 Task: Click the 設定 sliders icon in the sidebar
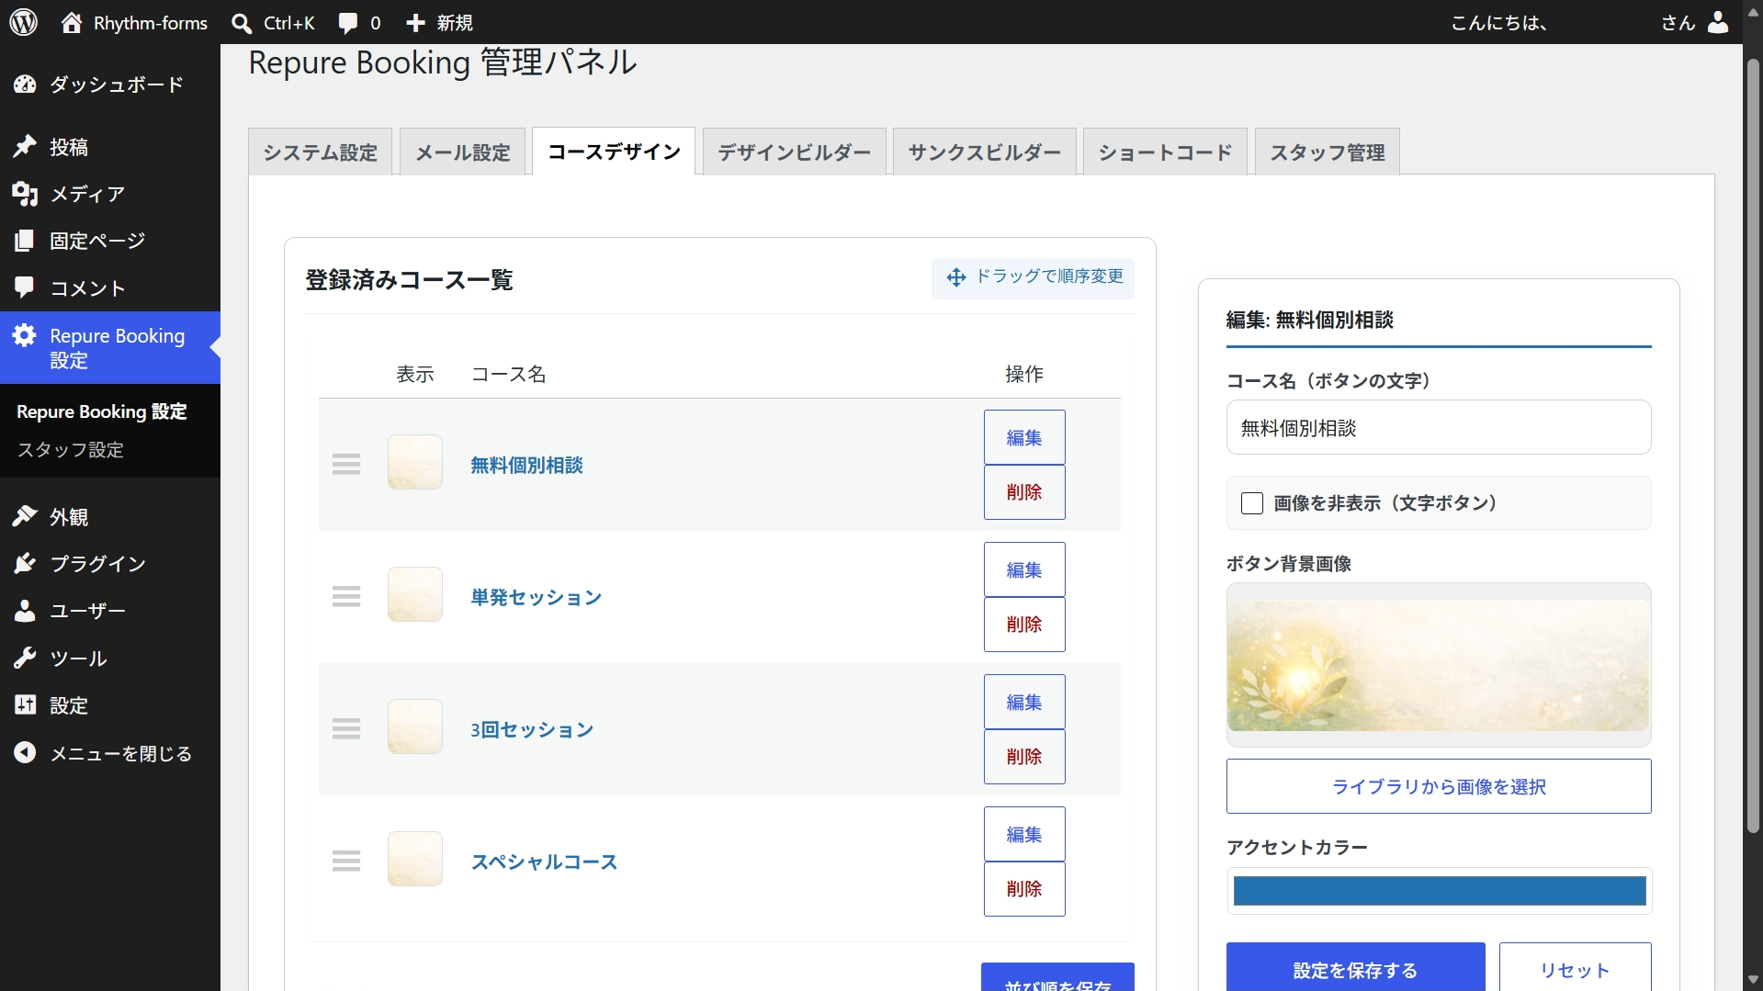(25, 705)
